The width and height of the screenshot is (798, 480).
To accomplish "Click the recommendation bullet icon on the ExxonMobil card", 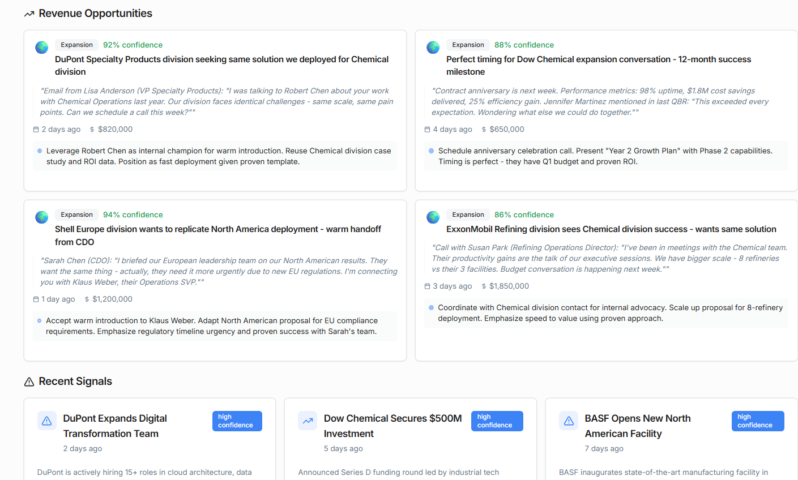I will point(431,307).
